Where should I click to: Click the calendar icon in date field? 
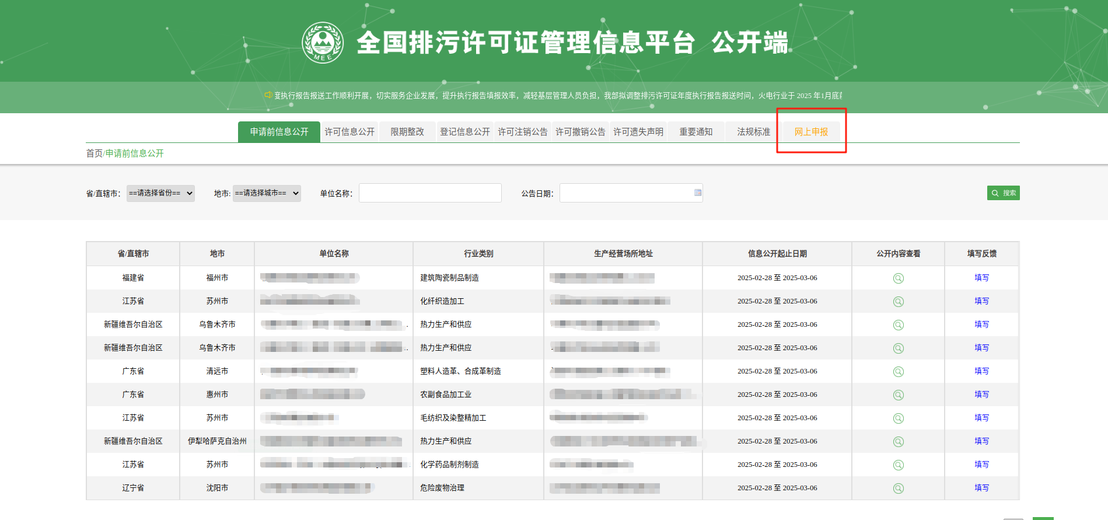(697, 193)
